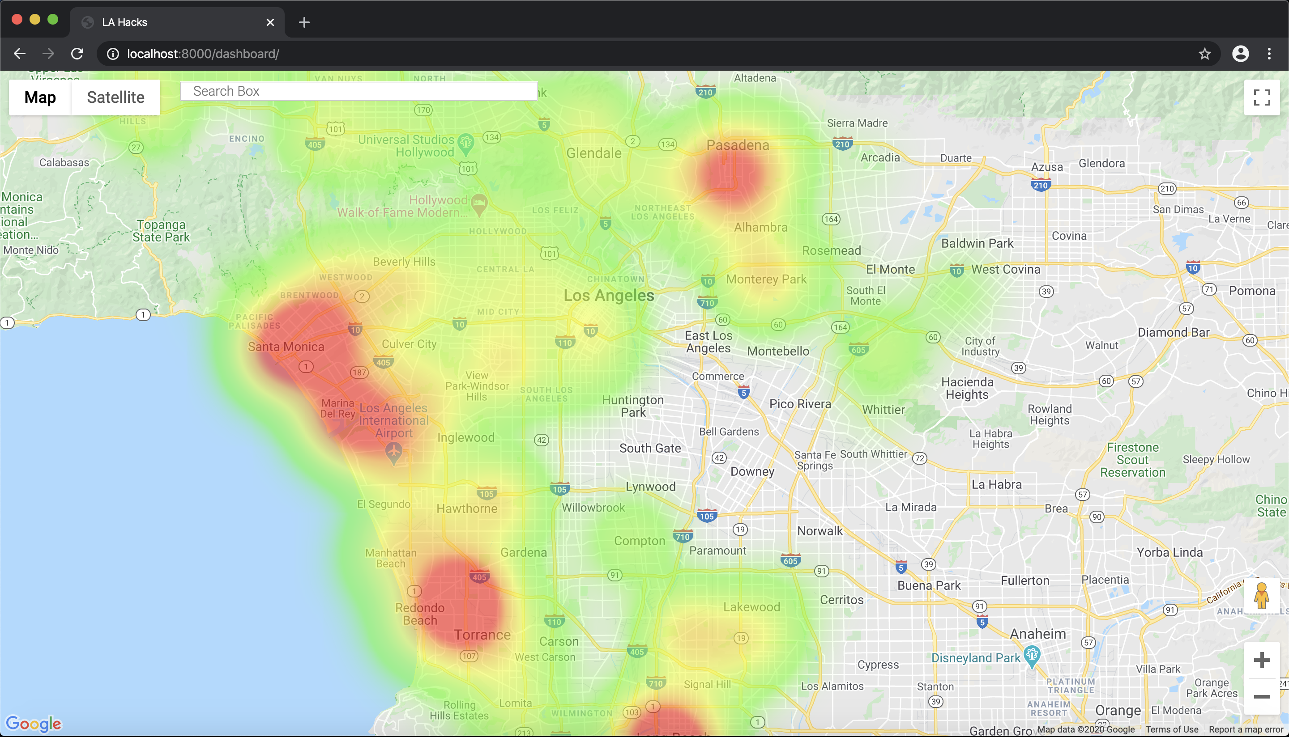View site information icon in address bar
1289x737 pixels.
point(113,54)
